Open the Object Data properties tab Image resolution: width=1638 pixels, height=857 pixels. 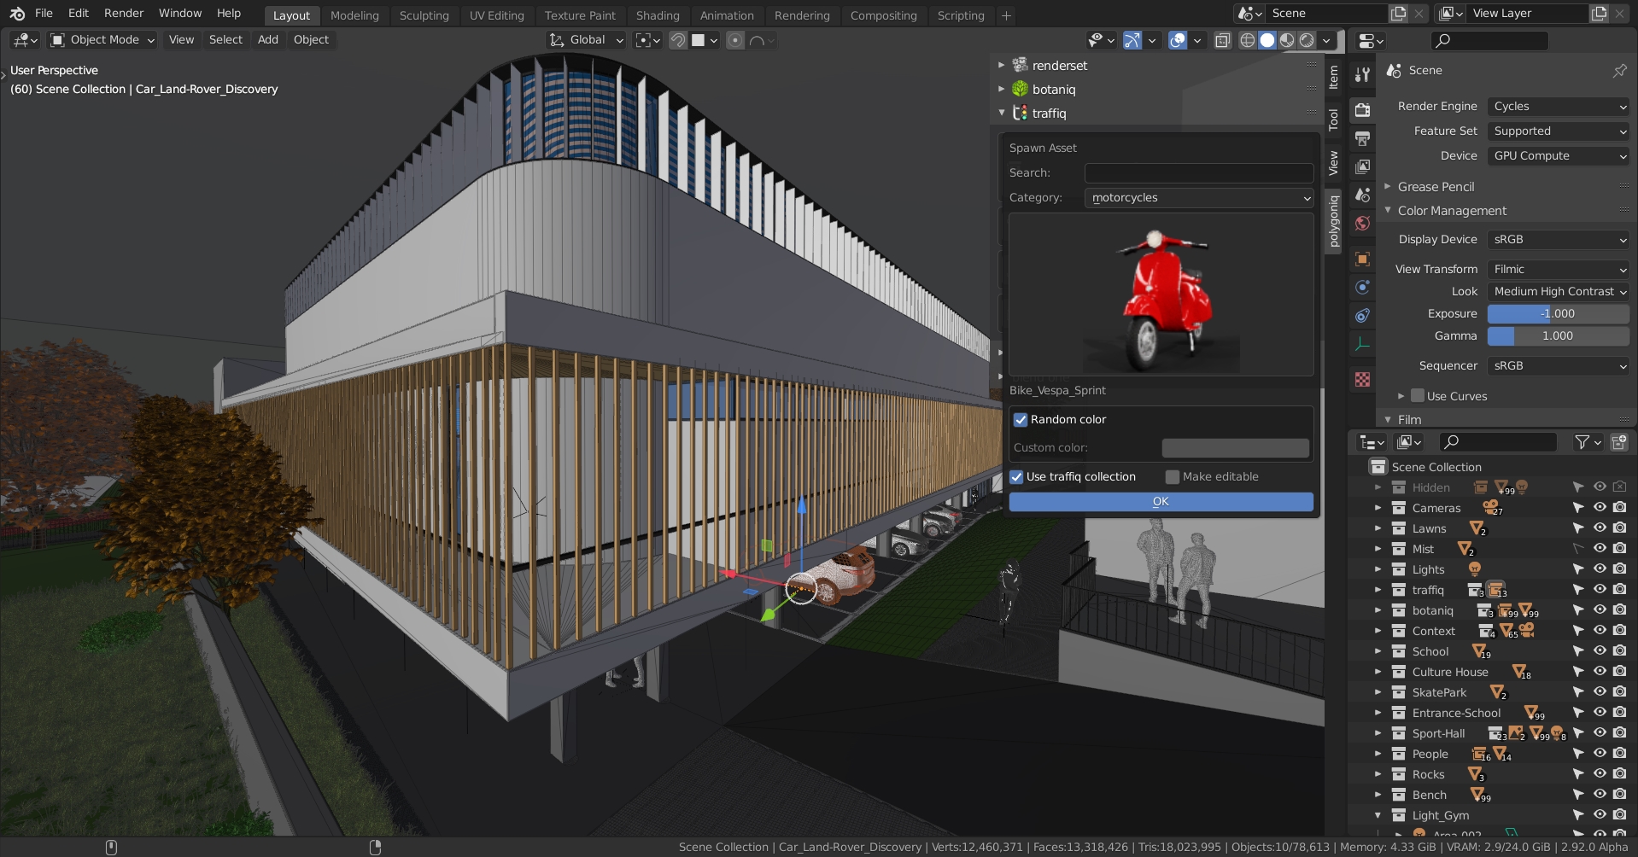pyautogui.click(x=1362, y=345)
